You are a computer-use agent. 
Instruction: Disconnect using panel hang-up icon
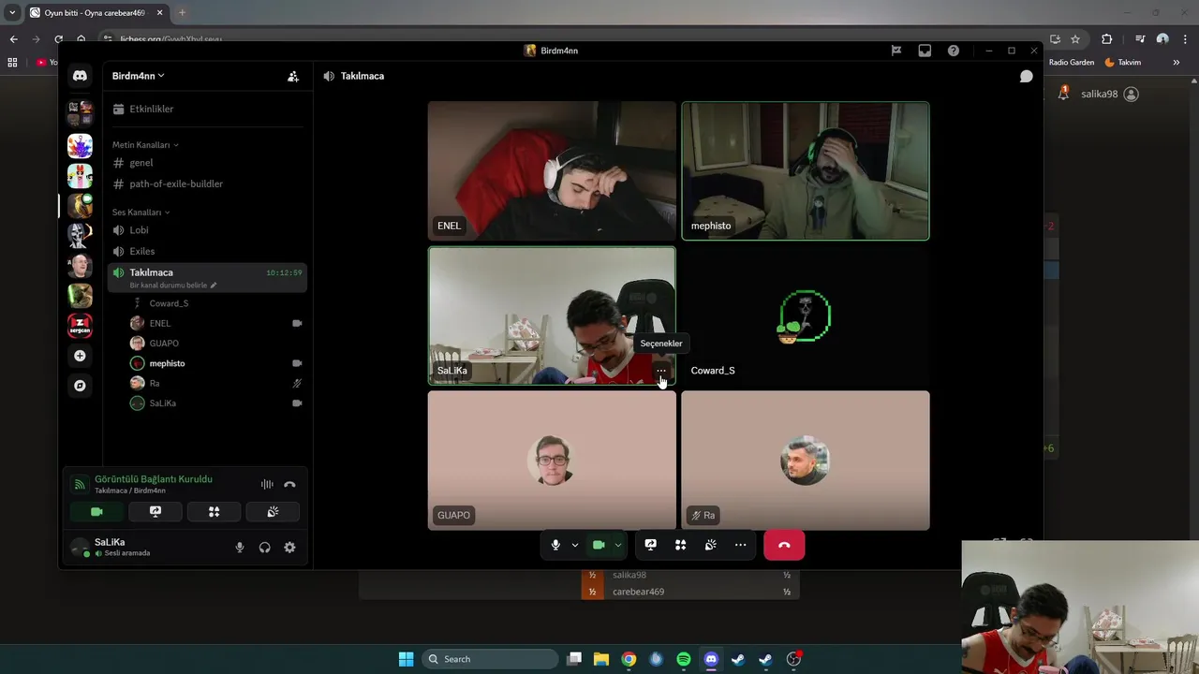[x=289, y=484]
